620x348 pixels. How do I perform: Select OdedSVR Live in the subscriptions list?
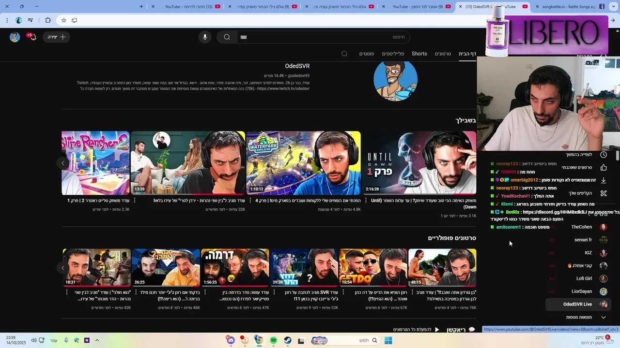click(578, 304)
